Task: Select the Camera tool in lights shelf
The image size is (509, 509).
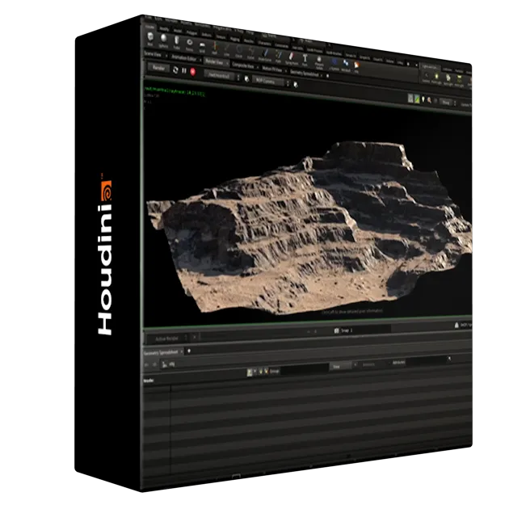Action: tap(426, 78)
